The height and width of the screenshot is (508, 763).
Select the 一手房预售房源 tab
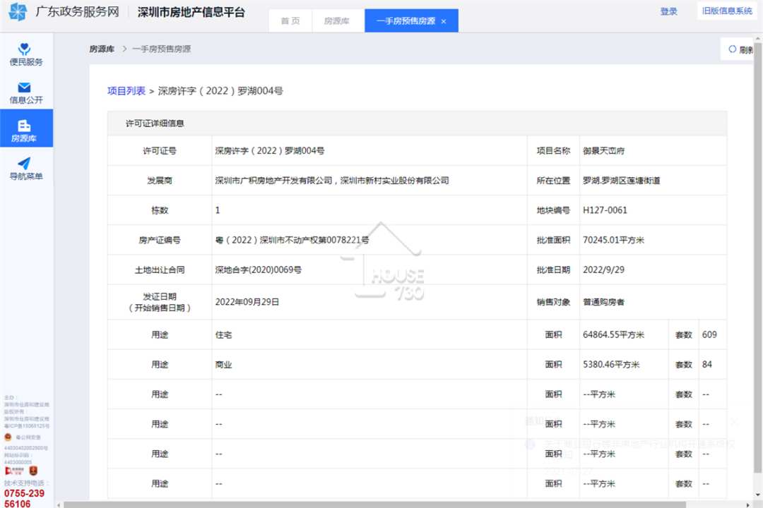coord(406,21)
